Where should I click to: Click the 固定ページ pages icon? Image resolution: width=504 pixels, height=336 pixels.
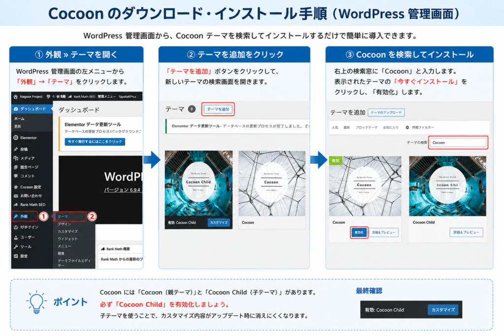tap(16, 167)
